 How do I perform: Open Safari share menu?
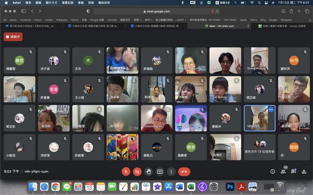coord(291,11)
